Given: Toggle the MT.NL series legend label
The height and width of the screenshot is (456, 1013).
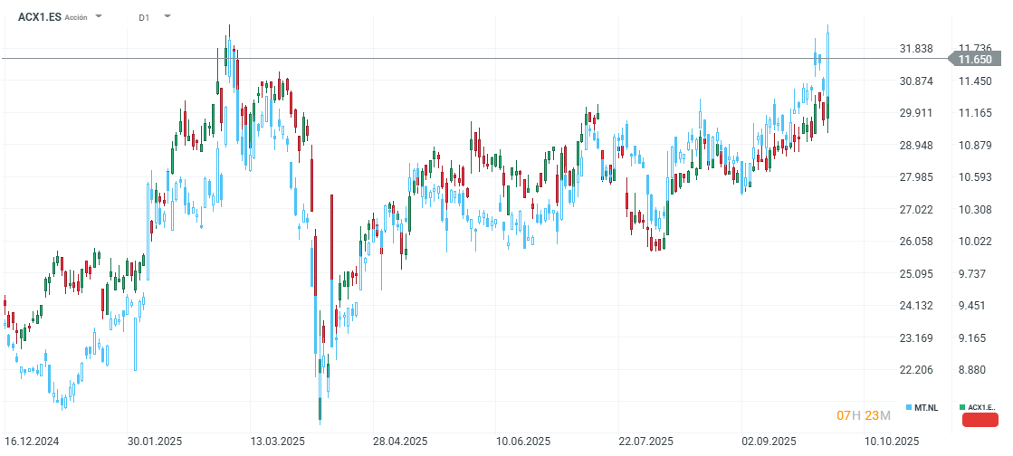Looking at the screenshot, I should (x=927, y=408).
